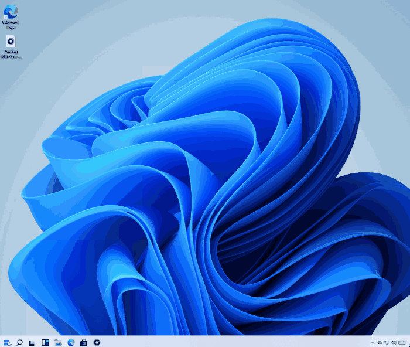Image resolution: width=410 pixels, height=347 pixels.
Task: Open network settings from the tray icon
Action: (x=387, y=342)
